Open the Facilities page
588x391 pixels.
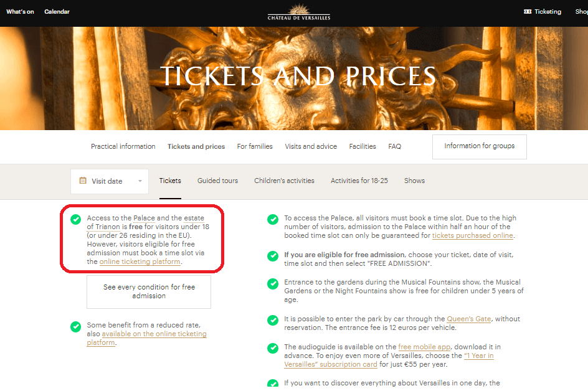pos(363,146)
